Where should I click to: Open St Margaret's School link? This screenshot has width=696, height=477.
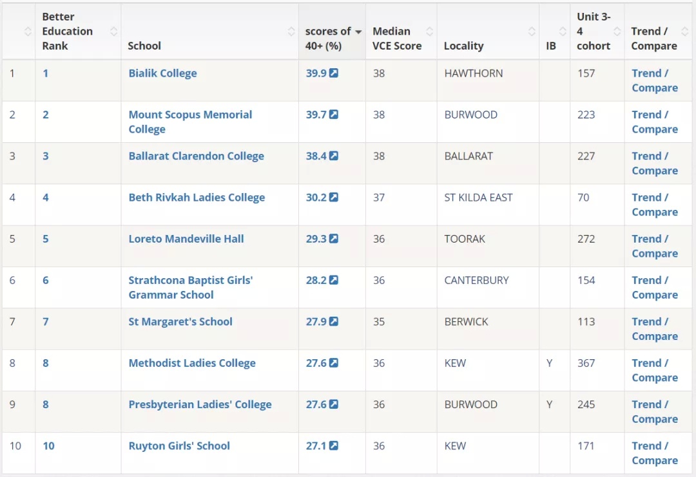point(180,321)
